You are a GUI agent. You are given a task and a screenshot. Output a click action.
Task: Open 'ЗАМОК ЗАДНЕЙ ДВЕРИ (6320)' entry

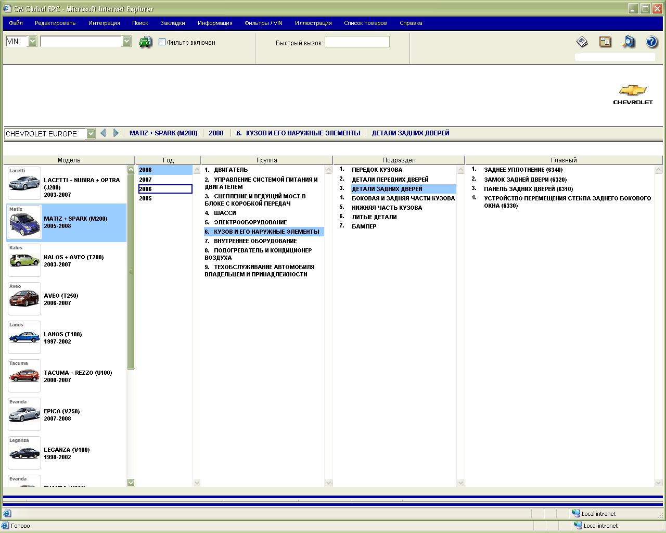pos(525,180)
